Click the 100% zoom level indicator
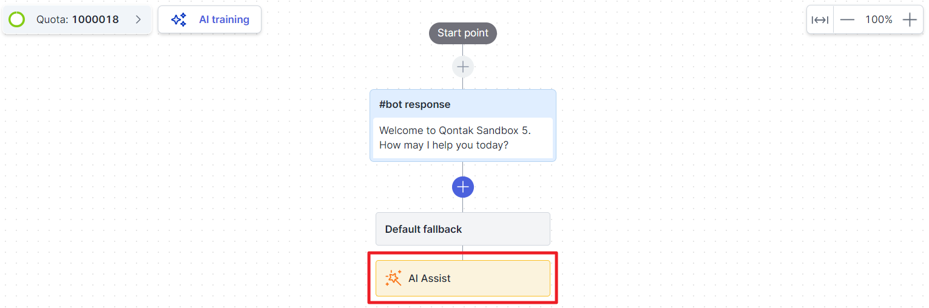The width and height of the screenshot is (929, 308). pos(879,20)
